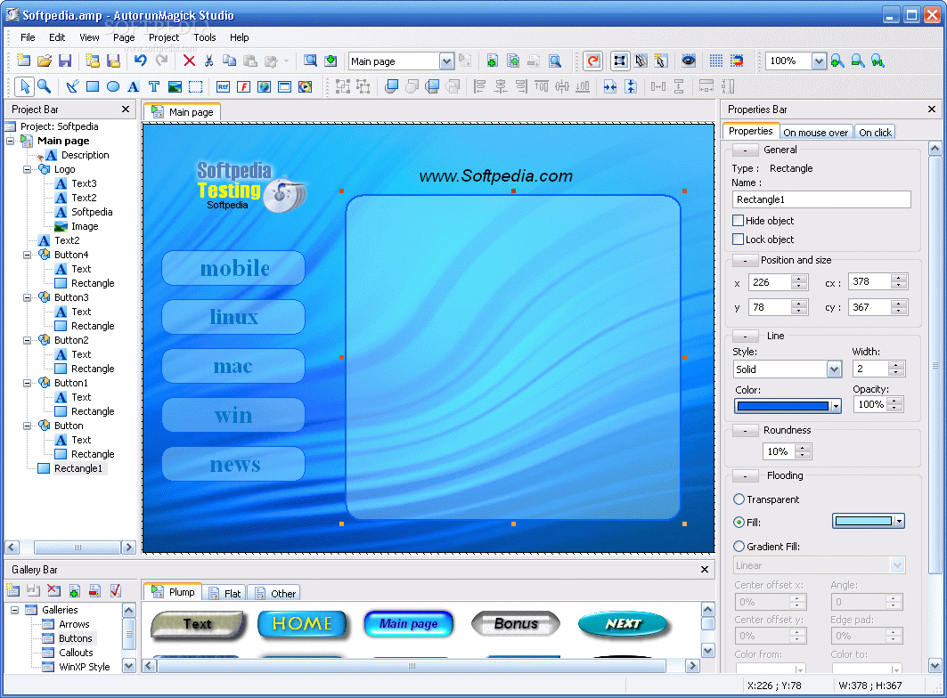Switch to the On mouse over tab

(815, 133)
